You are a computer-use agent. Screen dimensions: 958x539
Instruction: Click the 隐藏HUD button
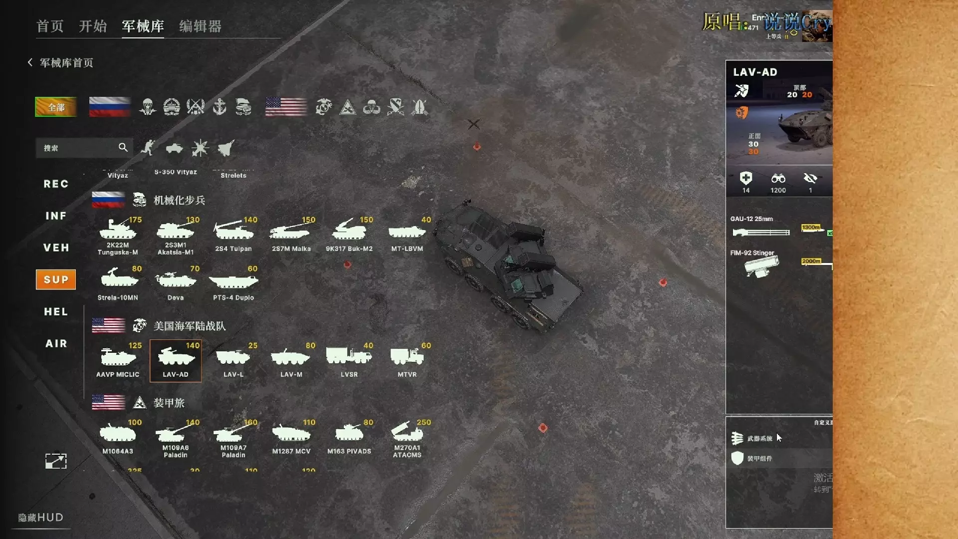tap(41, 518)
